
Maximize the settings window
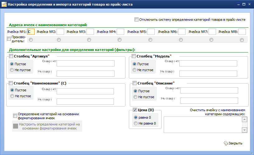(244, 4)
